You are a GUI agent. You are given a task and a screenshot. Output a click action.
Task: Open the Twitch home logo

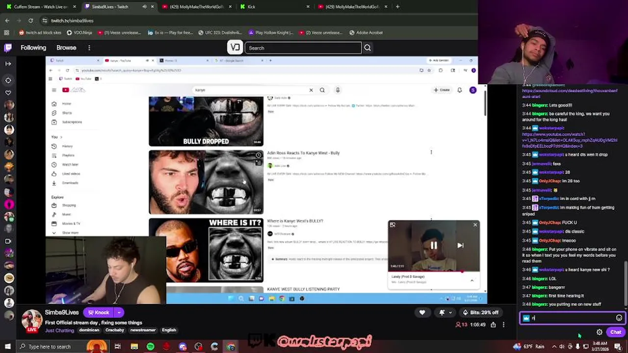(8, 48)
